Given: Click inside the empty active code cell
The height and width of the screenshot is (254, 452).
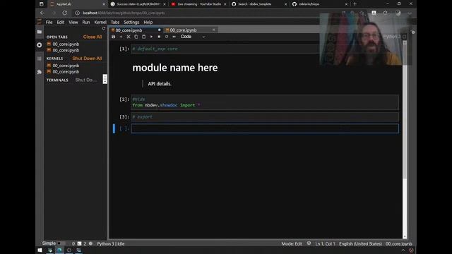Looking at the screenshot, I should (x=265, y=128).
